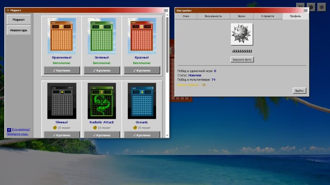Click Куплено button under Оранжевый theme
Viewport: 330px width, 185px height.
[62, 71]
